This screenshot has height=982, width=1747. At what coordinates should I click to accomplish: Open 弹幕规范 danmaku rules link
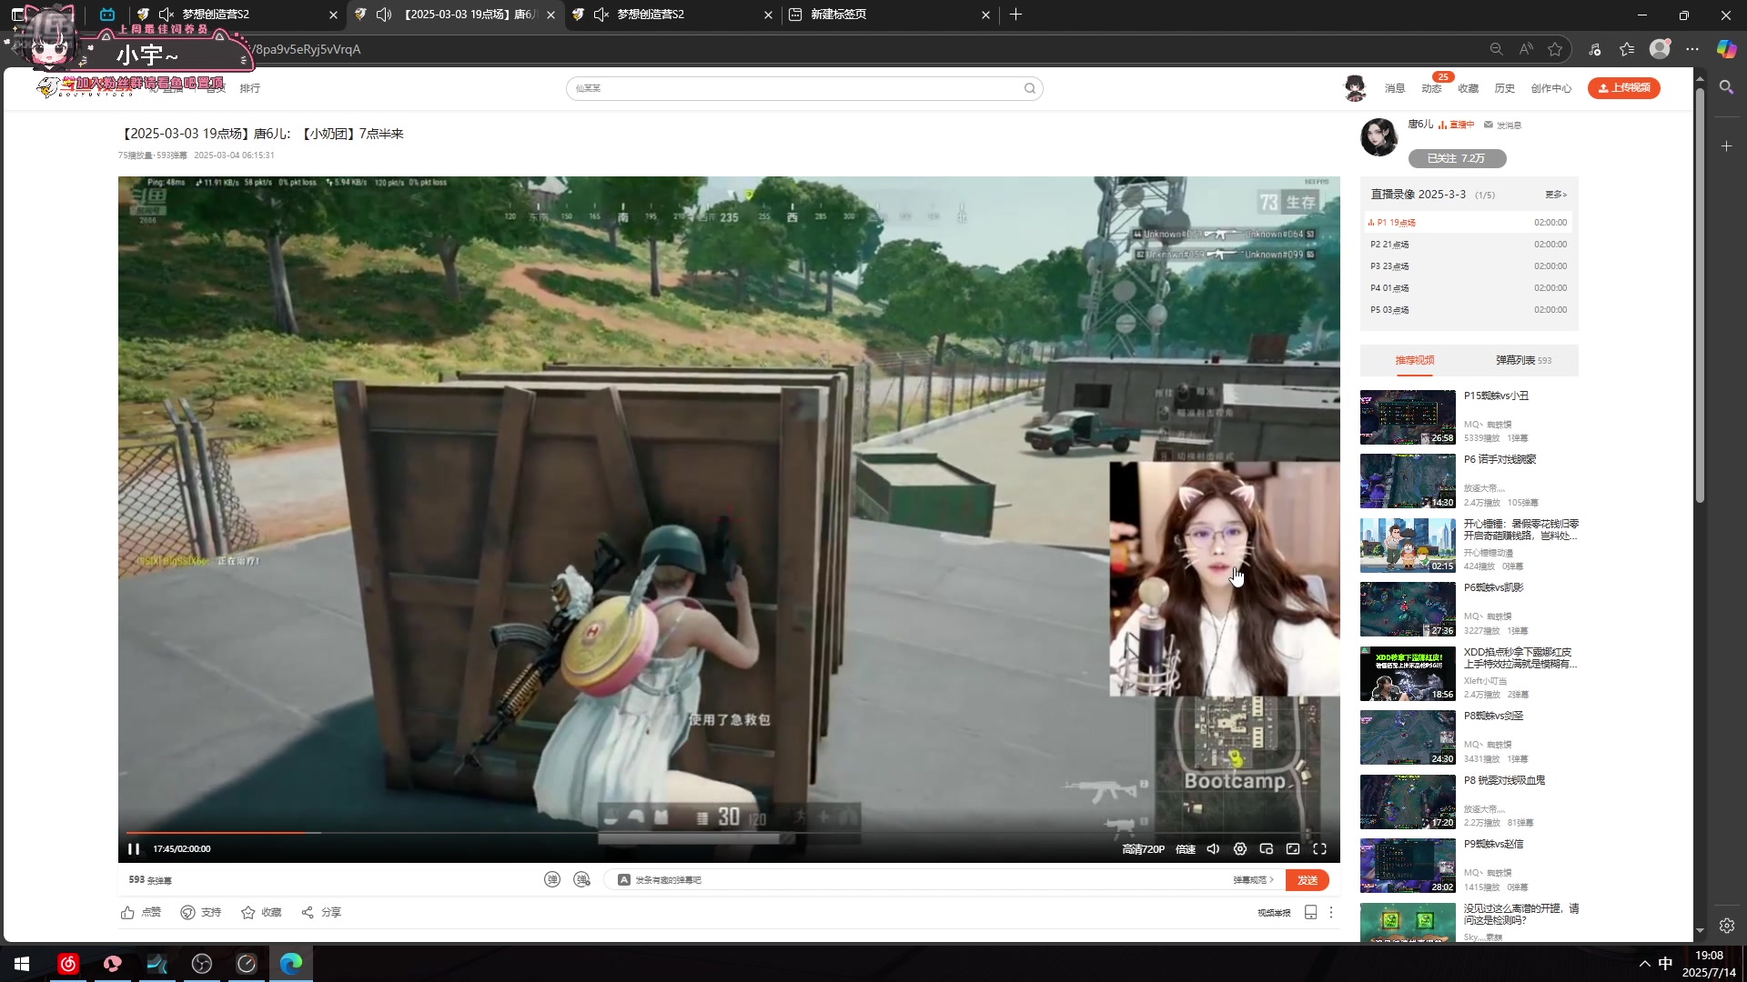[1253, 879]
